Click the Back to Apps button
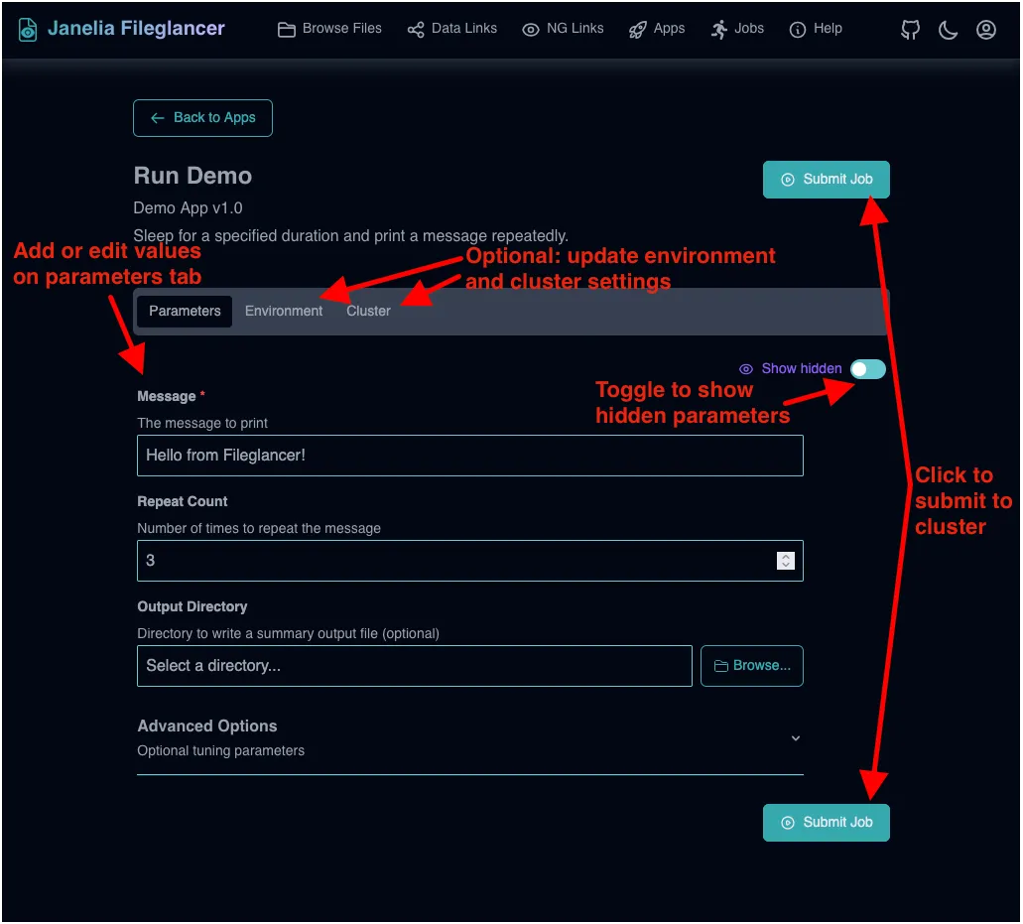Image resolution: width=1023 pixels, height=924 pixels. click(202, 117)
